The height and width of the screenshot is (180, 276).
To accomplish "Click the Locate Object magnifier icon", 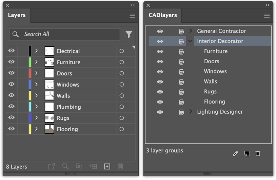I will (x=65, y=166).
